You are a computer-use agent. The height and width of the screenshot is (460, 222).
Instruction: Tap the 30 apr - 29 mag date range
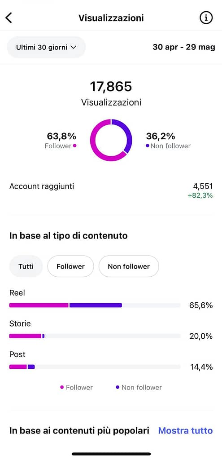(x=184, y=47)
